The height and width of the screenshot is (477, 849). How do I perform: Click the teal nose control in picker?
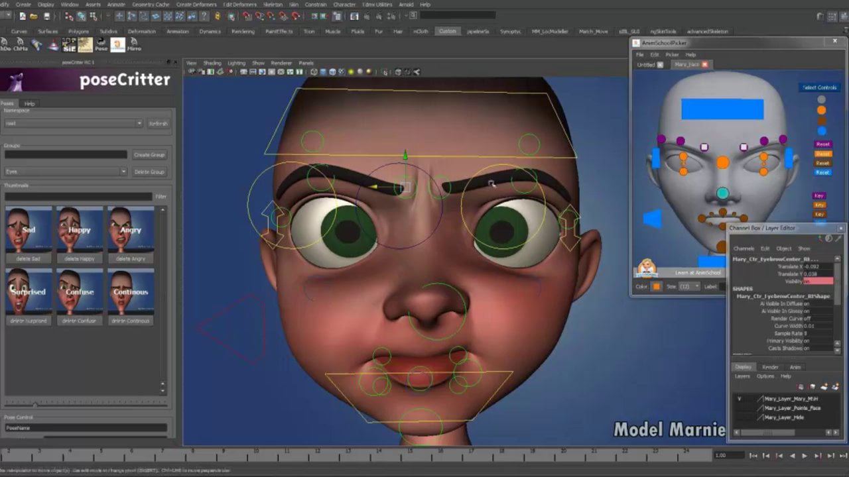click(x=722, y=193)
